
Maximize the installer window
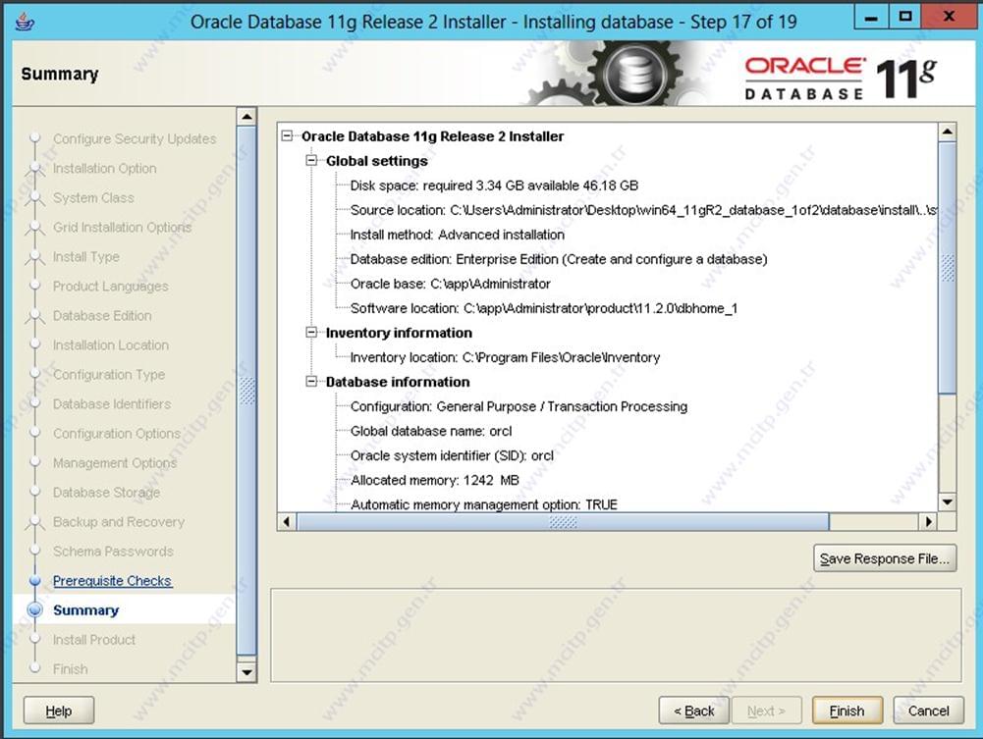click(x=905, y=17)
